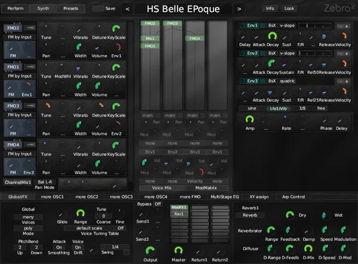
Task: Turn the Master knob
Action: [178, 251]
